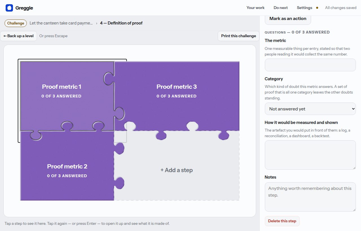This screenshot has width=361, height=231.
Task: Open Let the canteen take card payment breadcrumb
Action: pyautogui.click(x=61, y=23)
